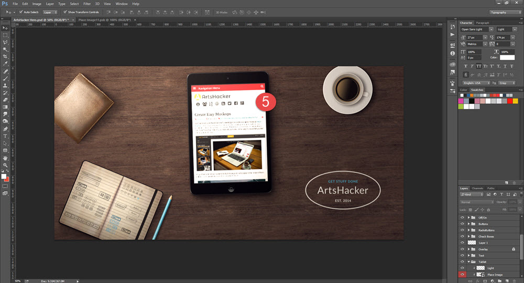Click the Kind layer filter field
Viewport: 524px width, 283px height.
(472, 194)
